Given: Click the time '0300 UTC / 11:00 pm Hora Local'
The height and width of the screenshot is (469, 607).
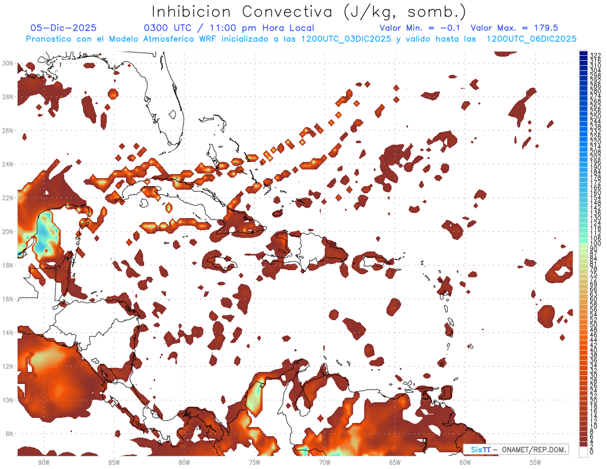Looking at the screenshot, I should tap(229, 28).
